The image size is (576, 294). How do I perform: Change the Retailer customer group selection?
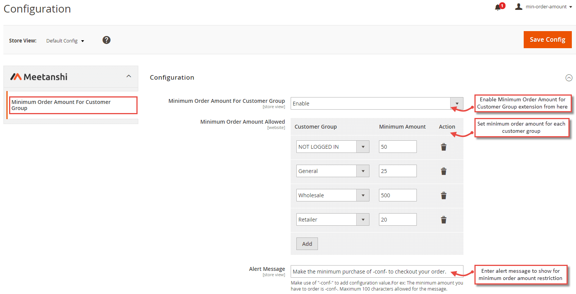pos(332,220)
